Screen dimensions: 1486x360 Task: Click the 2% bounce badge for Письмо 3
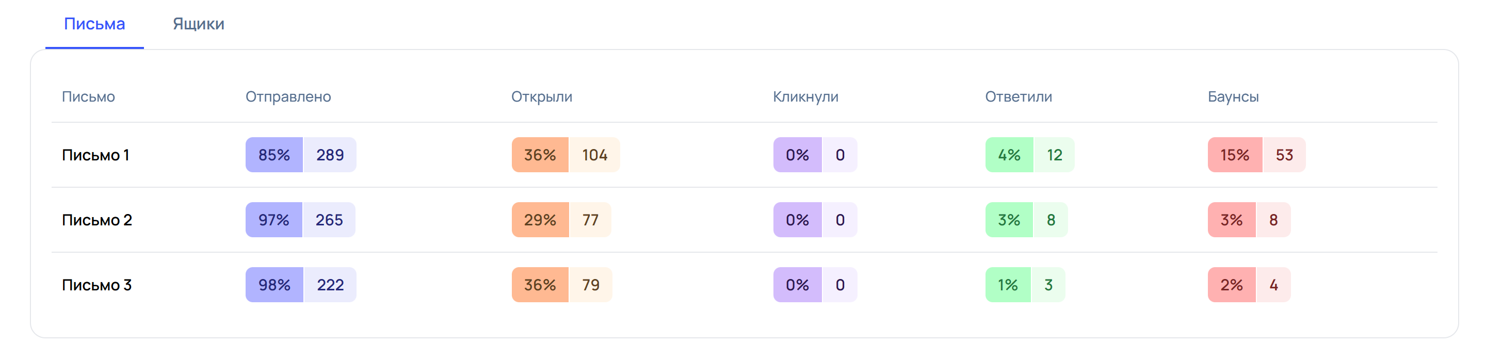tap(1232, 285)
